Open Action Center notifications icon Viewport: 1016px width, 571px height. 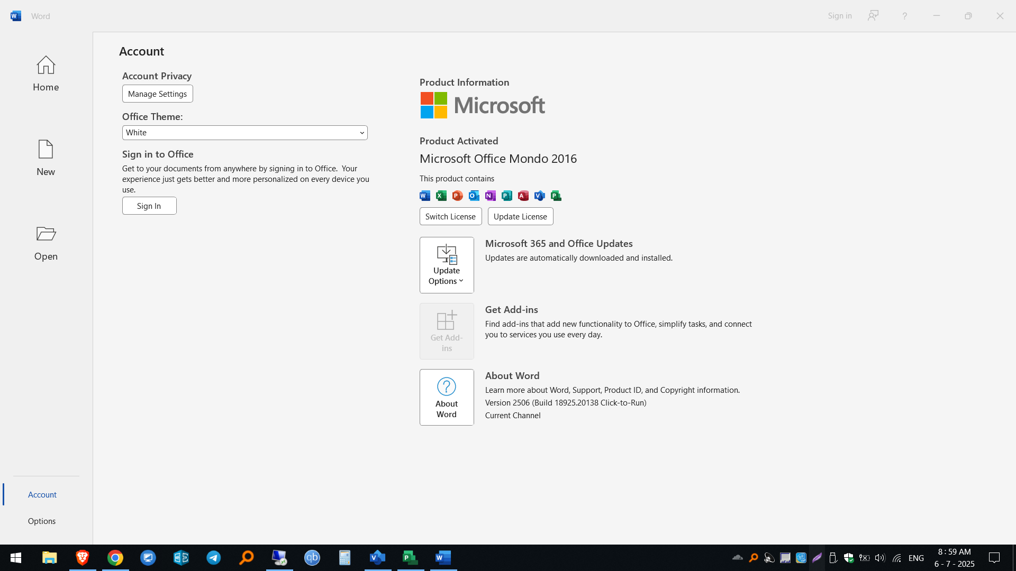(x=994, y=558)
